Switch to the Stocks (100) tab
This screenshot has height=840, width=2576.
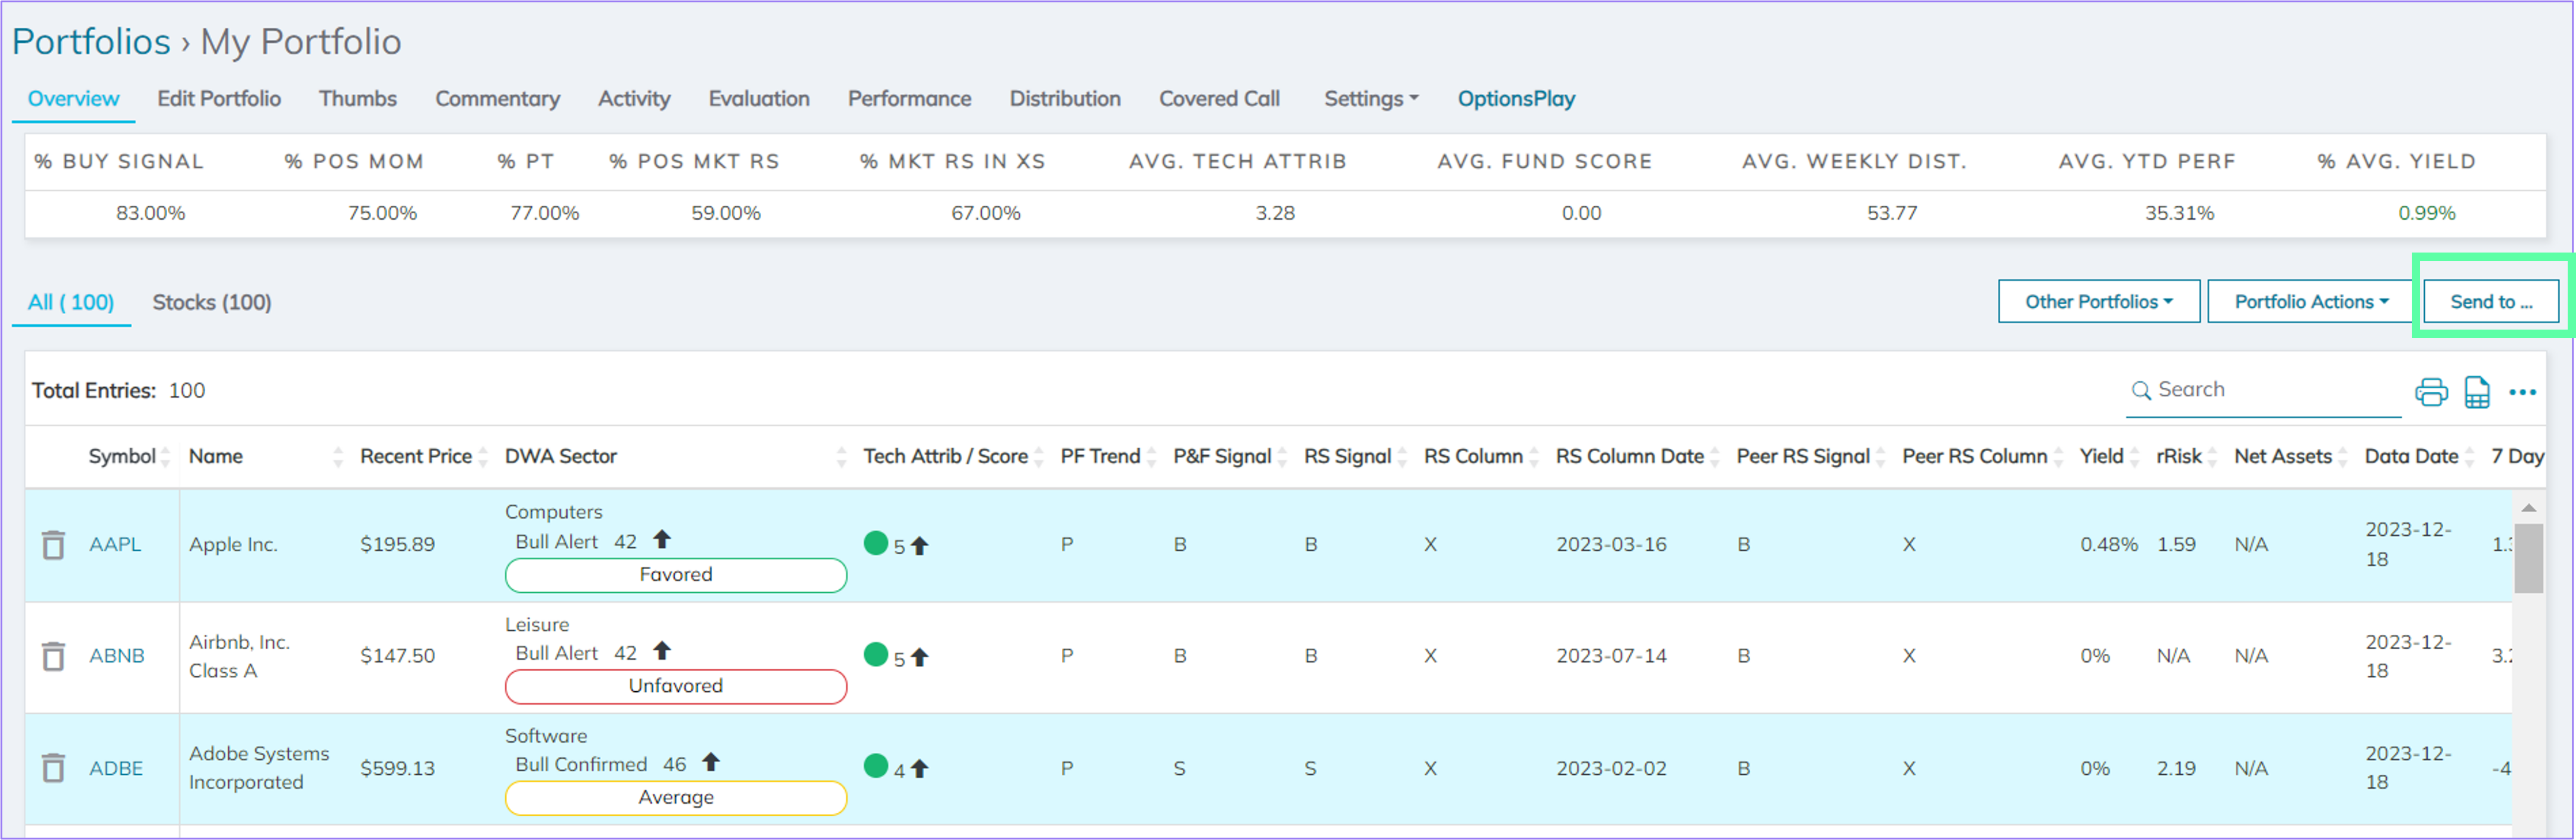click(x=213, y=302)
